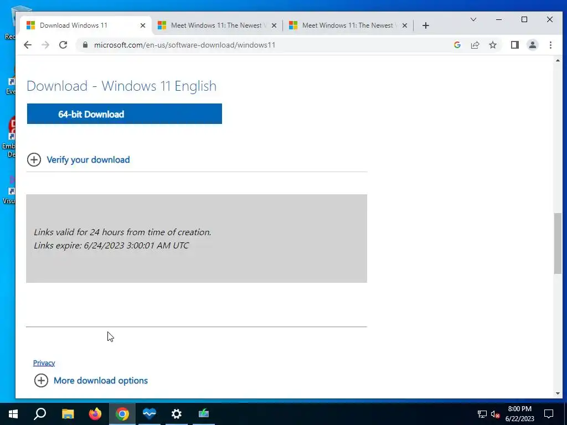
Task: Click the Download - Windows 11 English heading
Action: pyautogui.click(x=121, y=86)
